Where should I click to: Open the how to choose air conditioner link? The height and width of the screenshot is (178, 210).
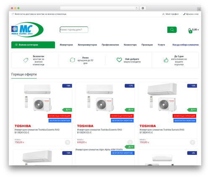tap(186, 45)
